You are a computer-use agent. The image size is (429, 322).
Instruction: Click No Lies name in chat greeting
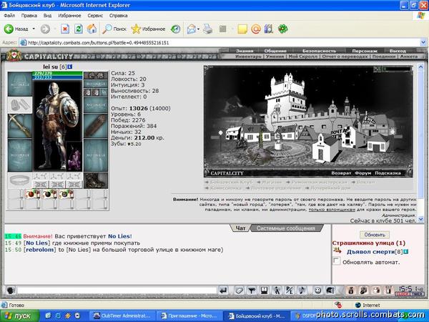pyautogui.click(x=119, y=236)
